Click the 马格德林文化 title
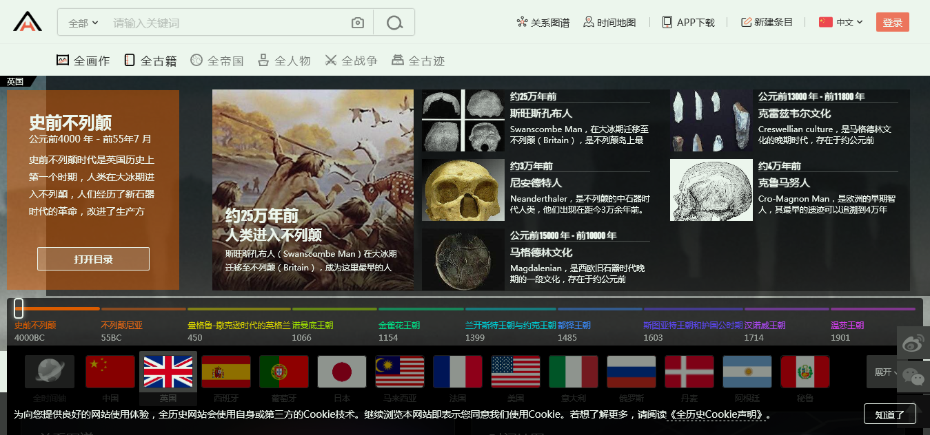Screen dimensions: 930x435 tap(541, 253)
